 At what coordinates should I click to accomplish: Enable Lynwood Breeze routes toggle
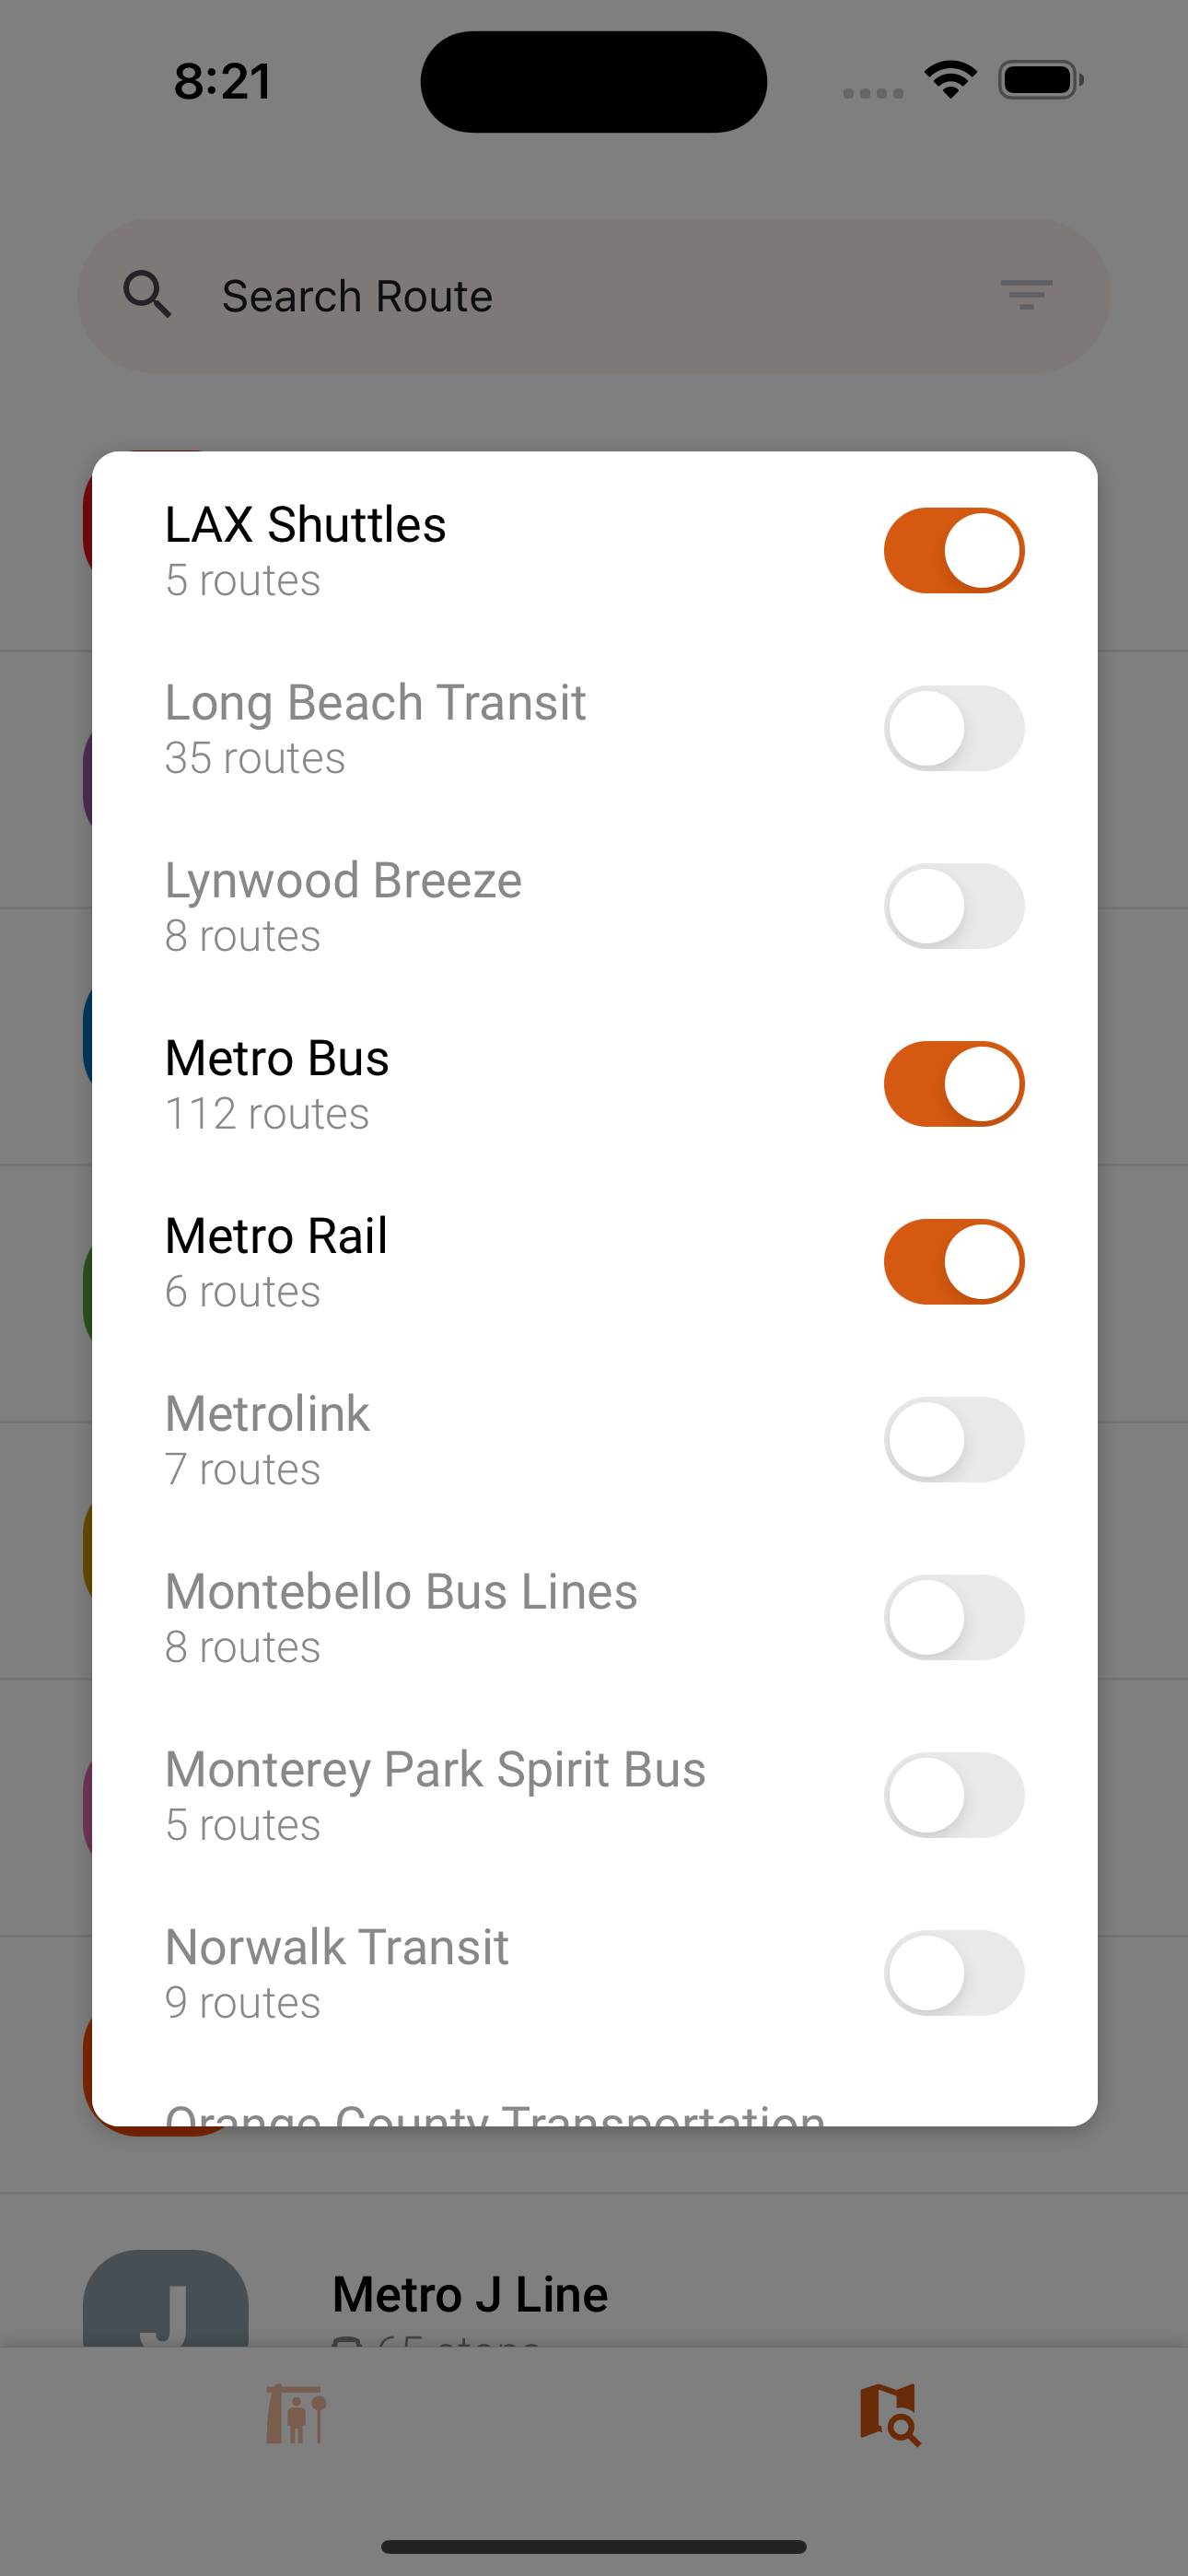pos(954,907)
